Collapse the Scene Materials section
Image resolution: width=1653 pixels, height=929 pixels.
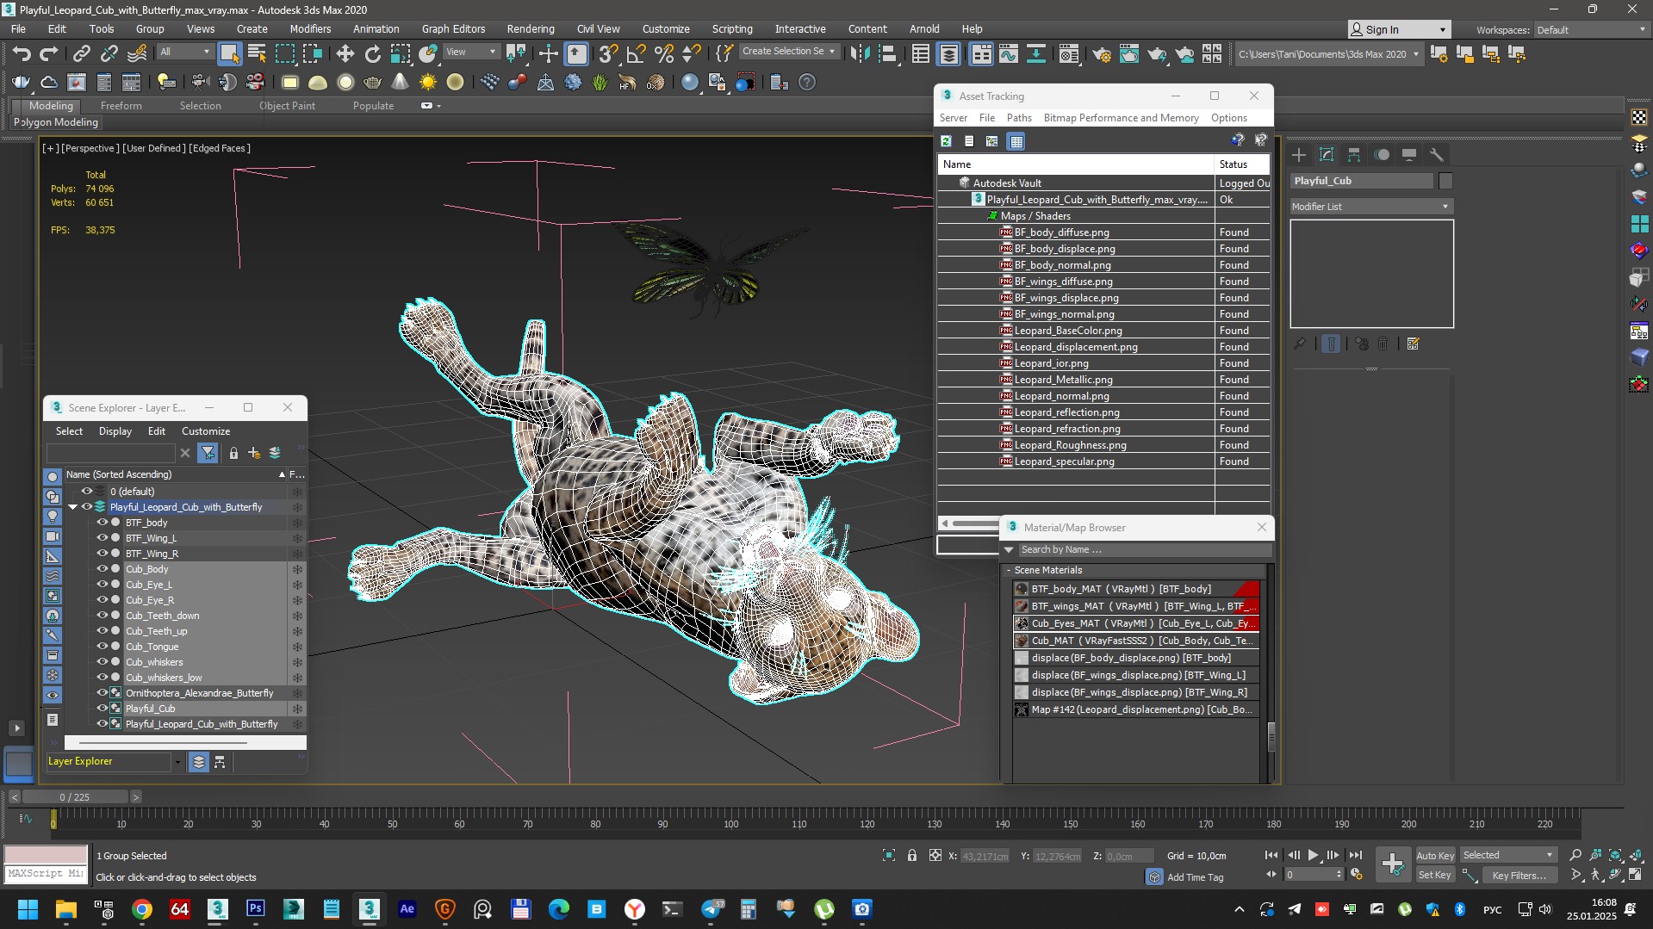pos(1009,570)
